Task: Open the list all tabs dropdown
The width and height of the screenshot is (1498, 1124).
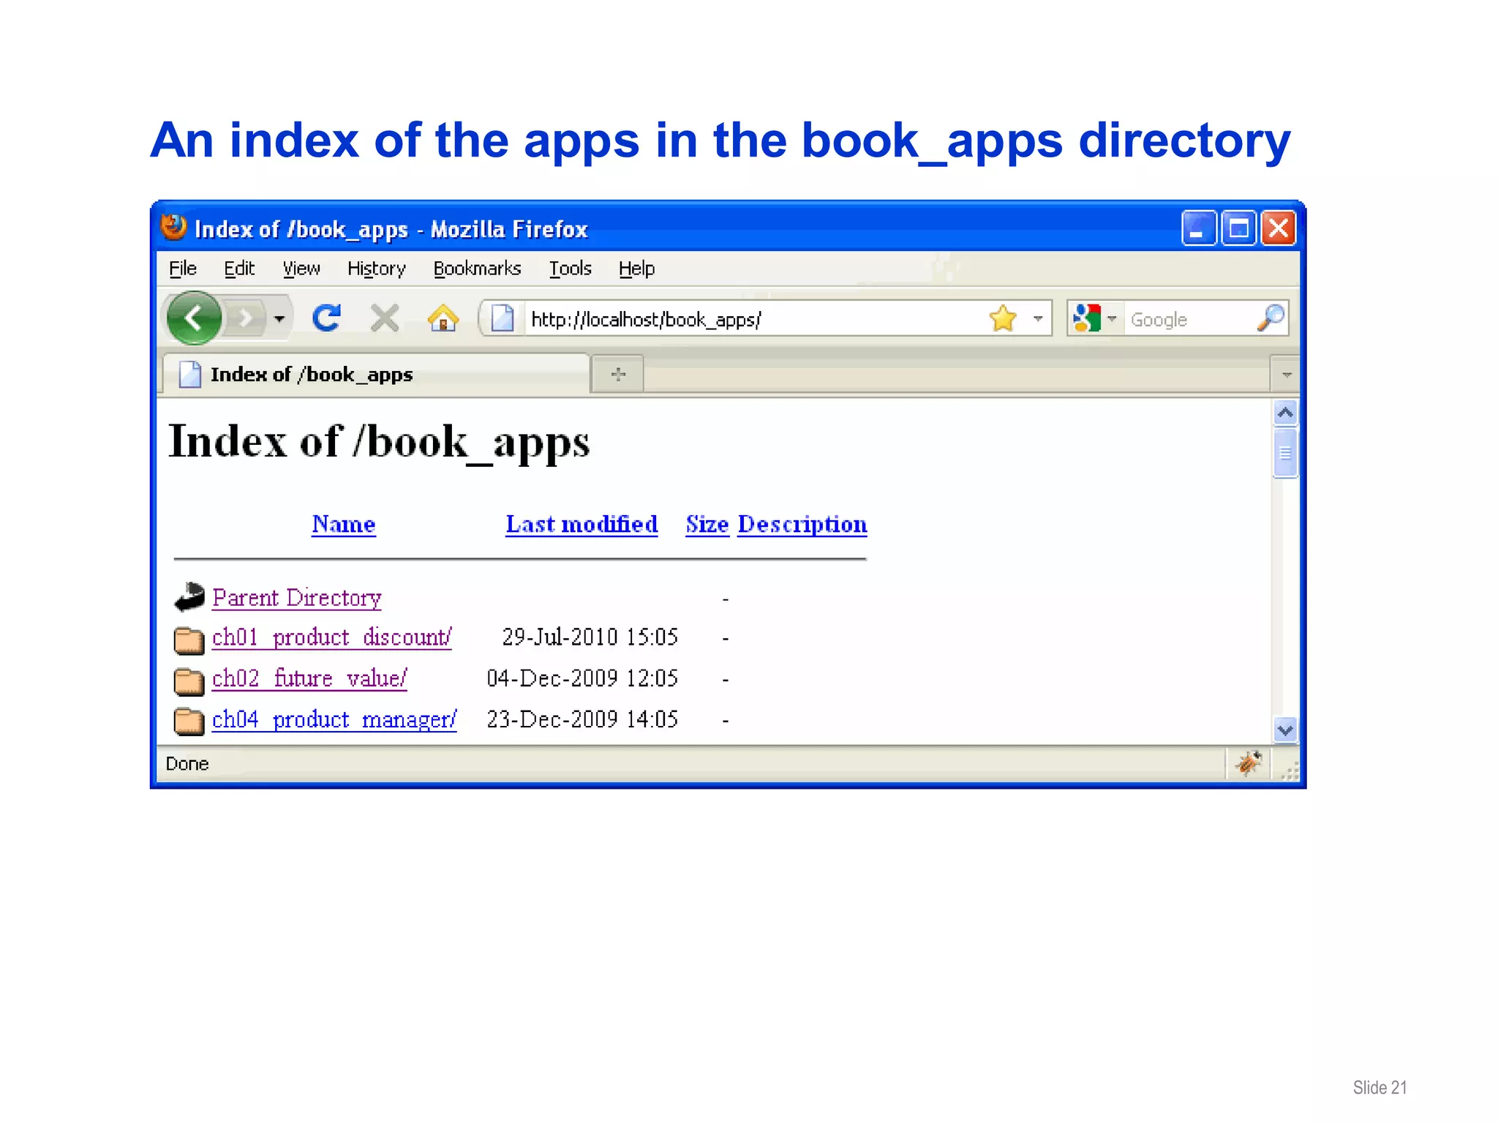Action: click(x=1286, y=375)
